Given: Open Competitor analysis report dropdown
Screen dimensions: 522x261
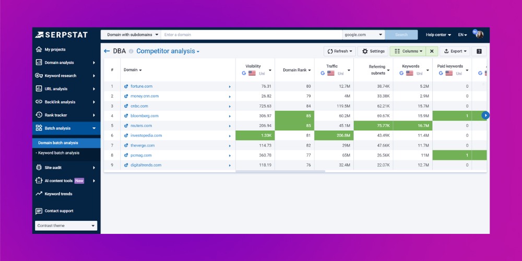Looking at the screenshot, I should (168, 51).
